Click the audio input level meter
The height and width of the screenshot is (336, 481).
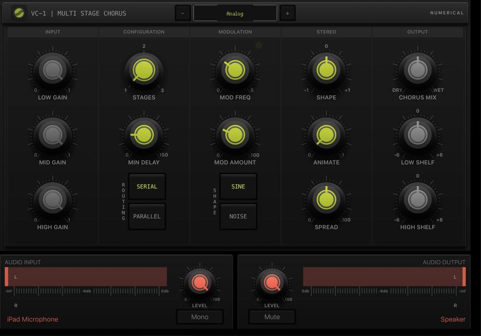86,277
